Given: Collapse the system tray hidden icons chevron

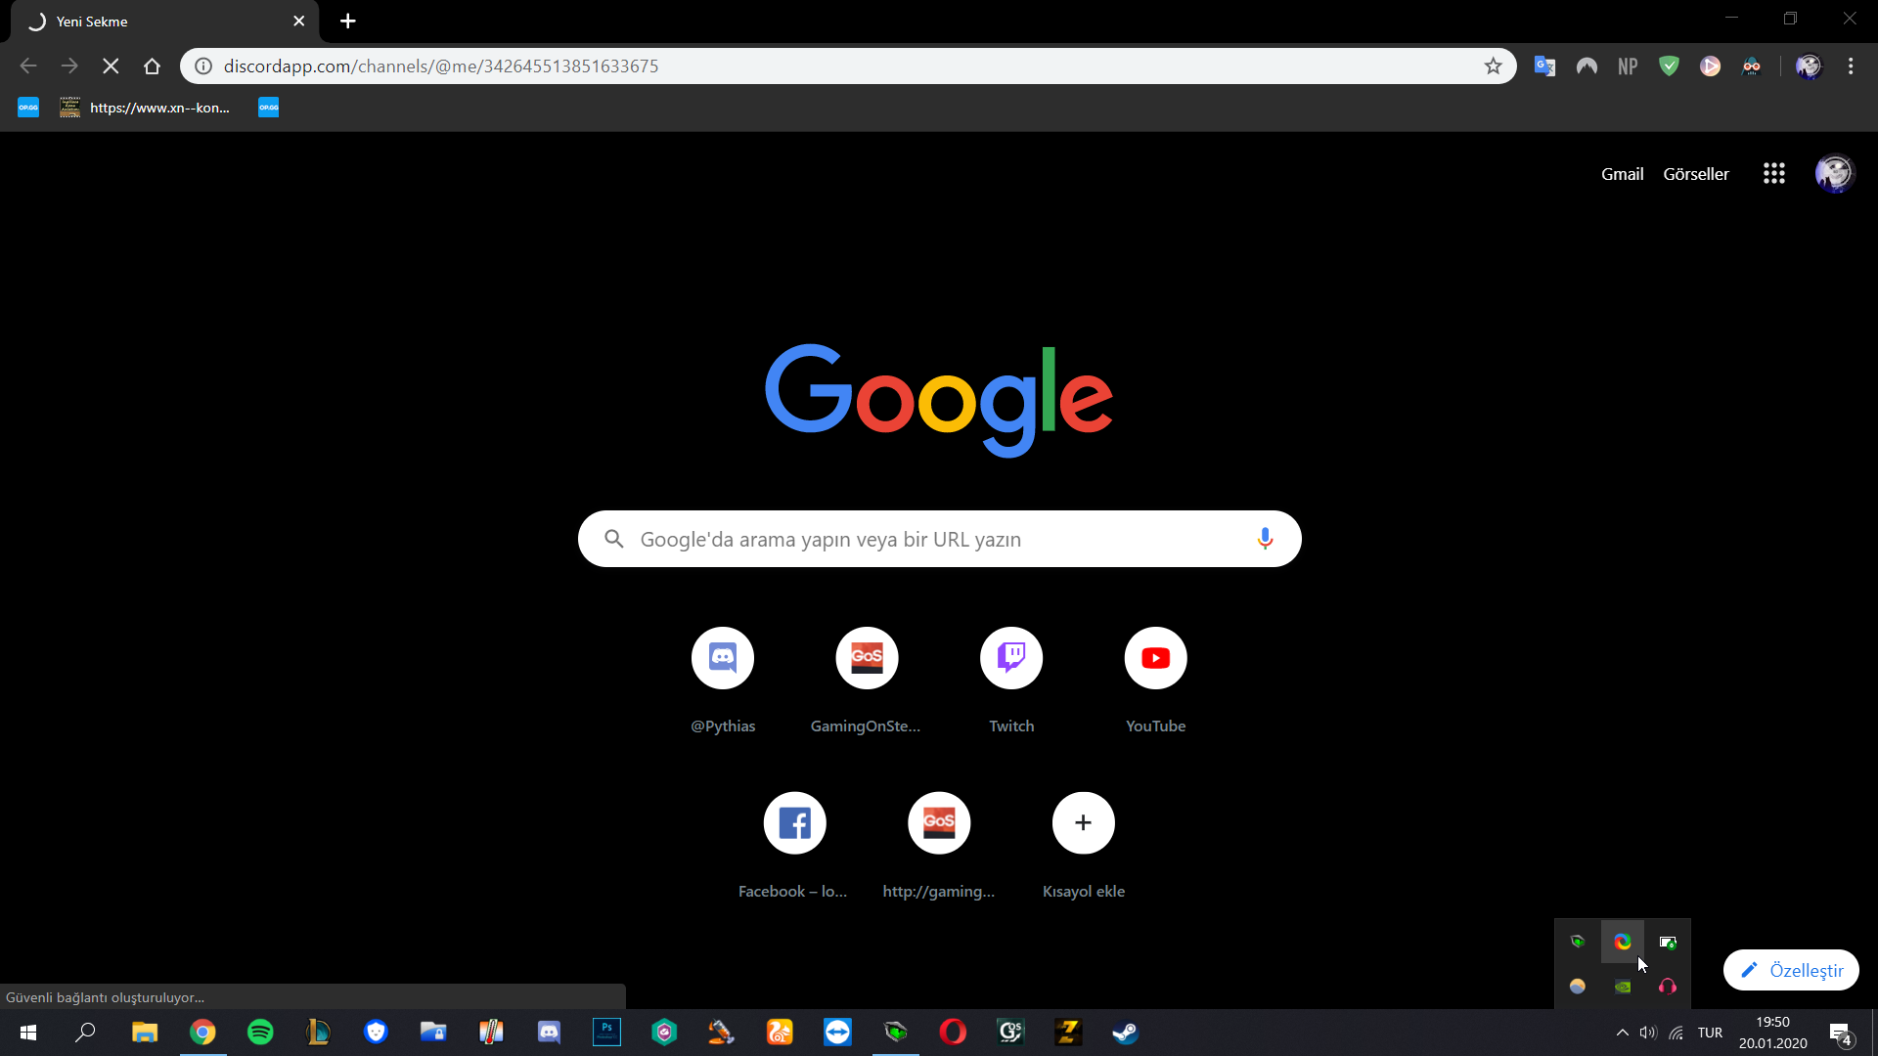Looking at the screenshot, I should pos(1622,1033).
